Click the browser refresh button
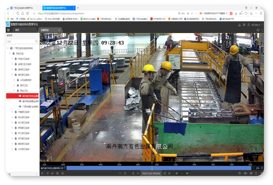Screen dimensions: 273x185 pyautogui.click(x=18, y=14)
